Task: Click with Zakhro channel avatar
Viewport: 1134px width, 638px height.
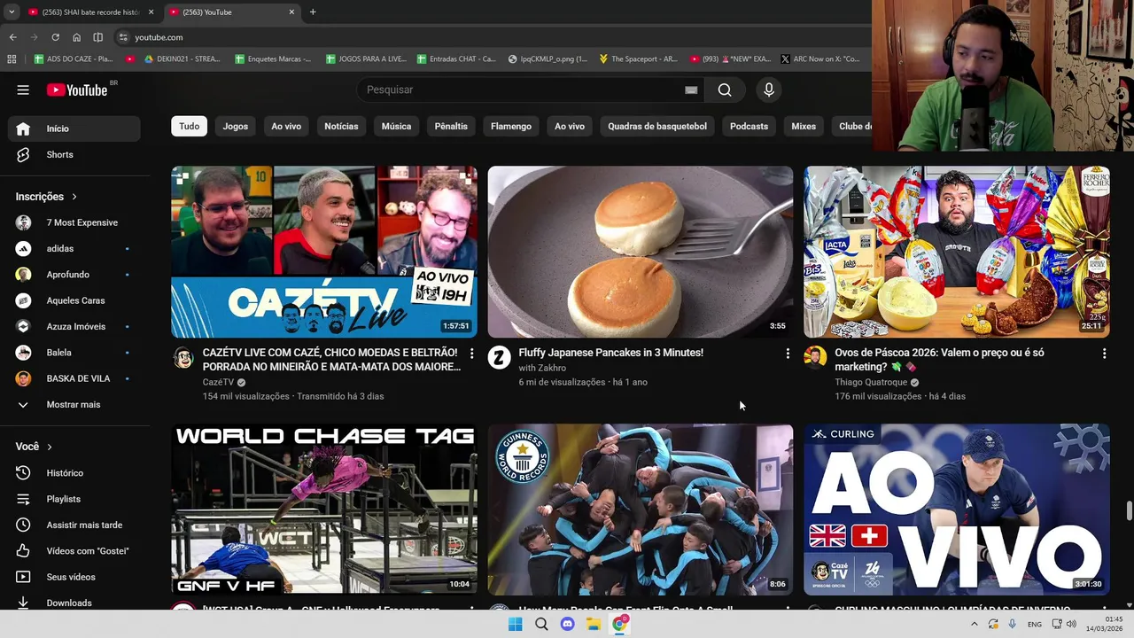Action: point(499,358)
